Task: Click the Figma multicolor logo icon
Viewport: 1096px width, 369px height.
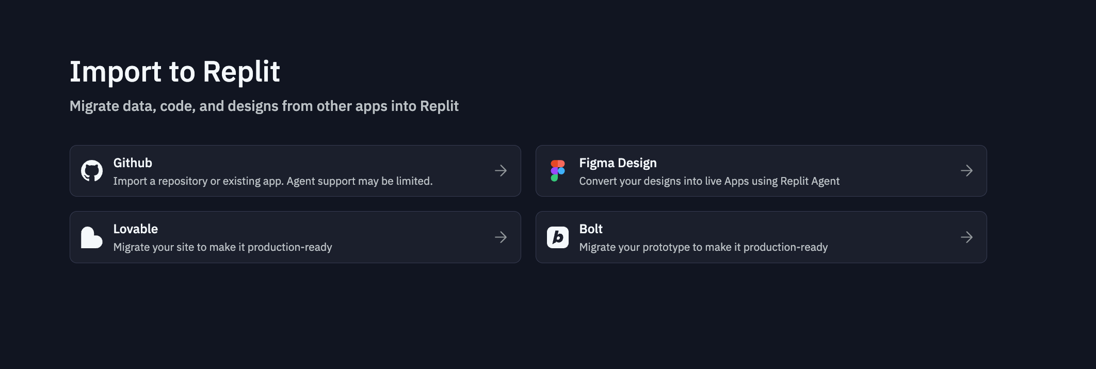Action: [x=558, y=171]
